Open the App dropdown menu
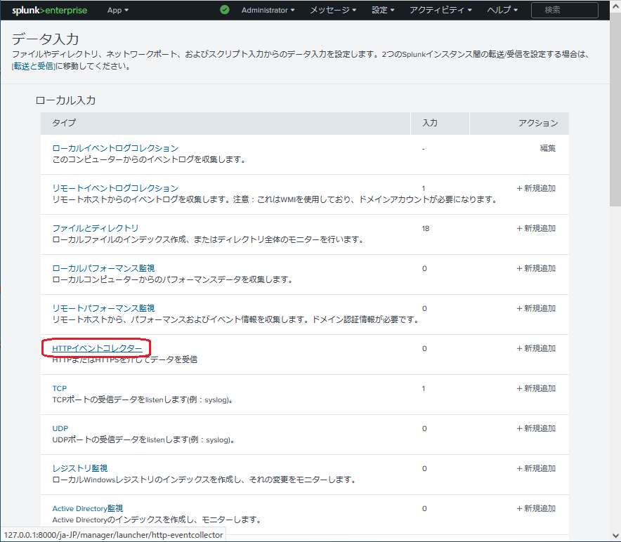621x542 pixels. 117,11
